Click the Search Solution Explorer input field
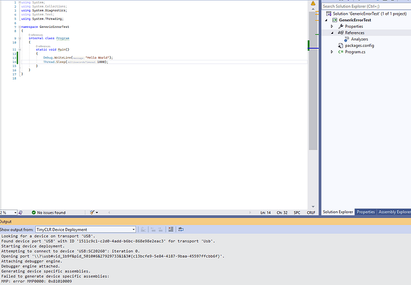This screenshot has height=285, width=411. (366, 7)
